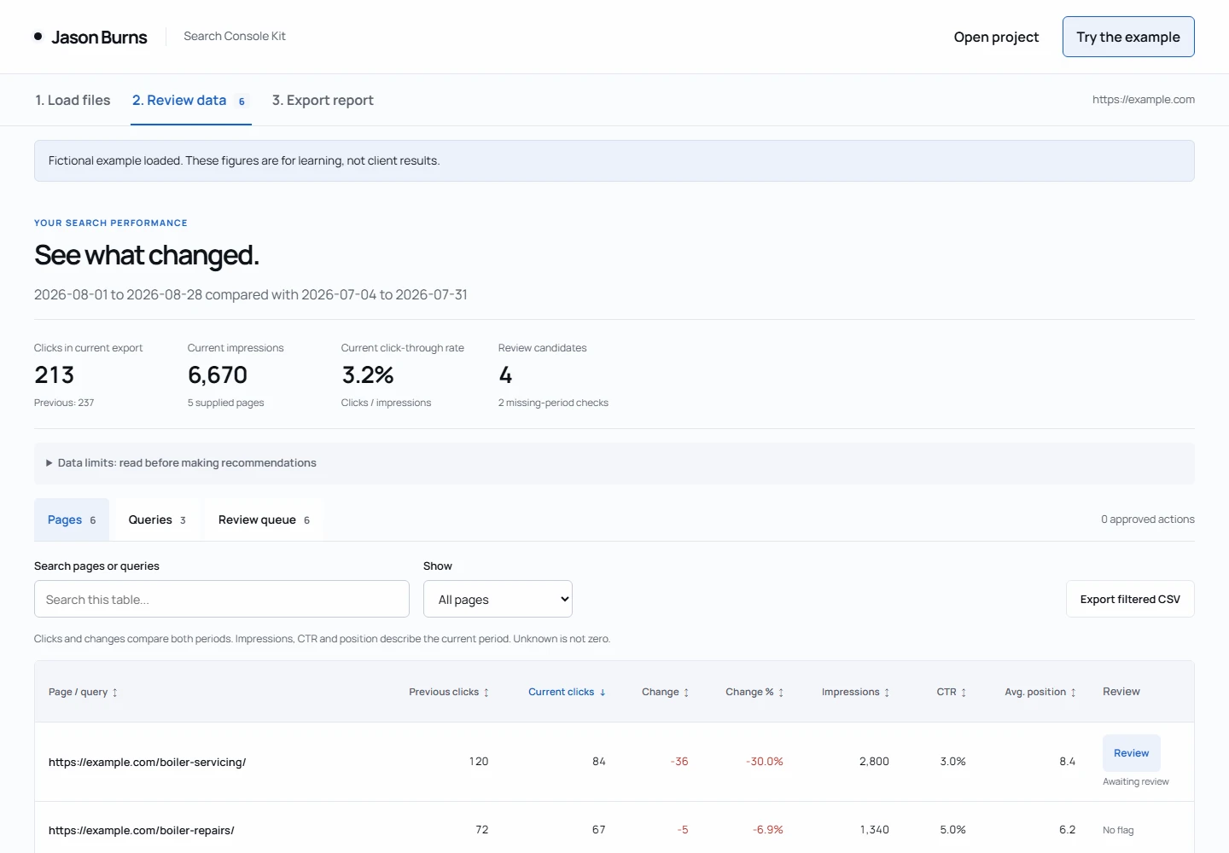Open 3. Export report step
This screenshot has width=1229, height=853.
[323, 100]
